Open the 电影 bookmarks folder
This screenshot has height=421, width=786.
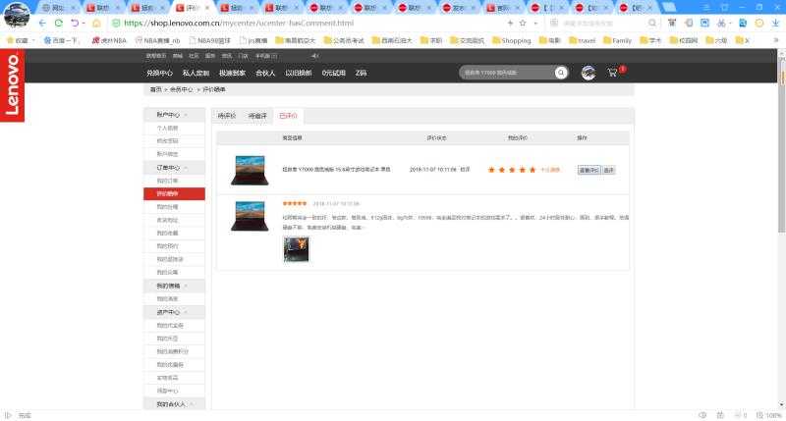pyautogui.click(x=549, y=40)
